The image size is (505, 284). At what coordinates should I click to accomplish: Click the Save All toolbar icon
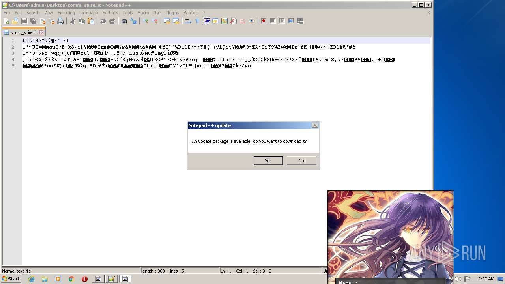(33, 21)
